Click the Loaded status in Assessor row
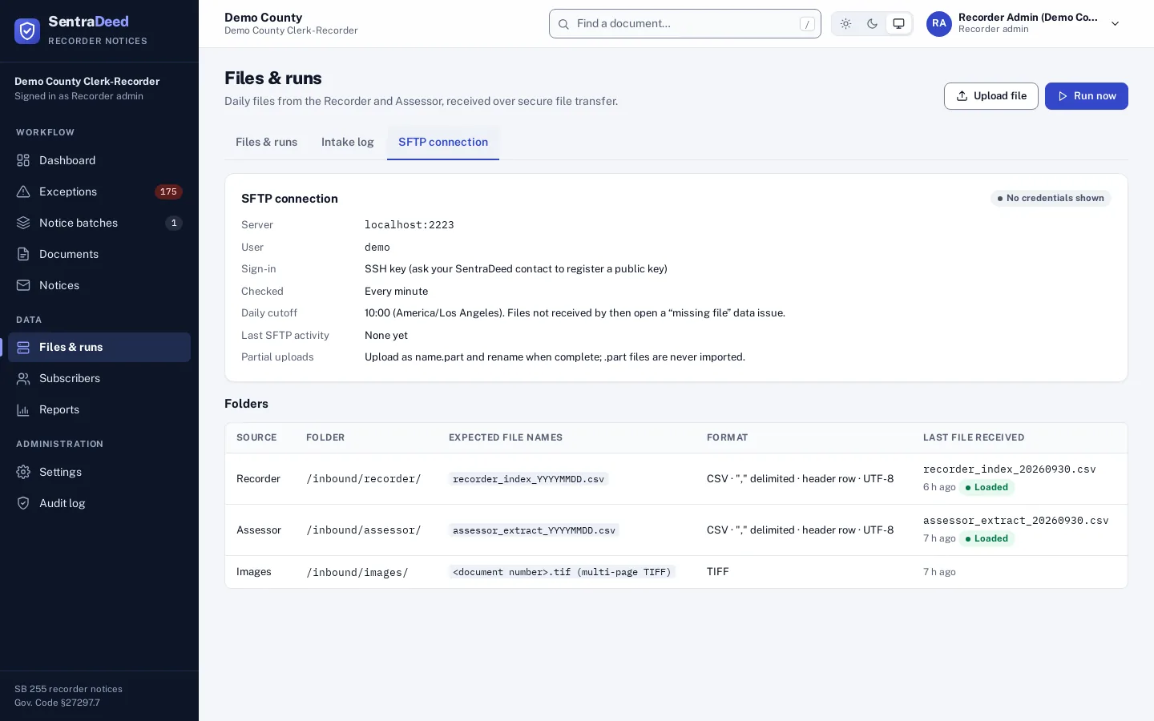Screen dimensions: 1154x721 click(x=987, y=538)
